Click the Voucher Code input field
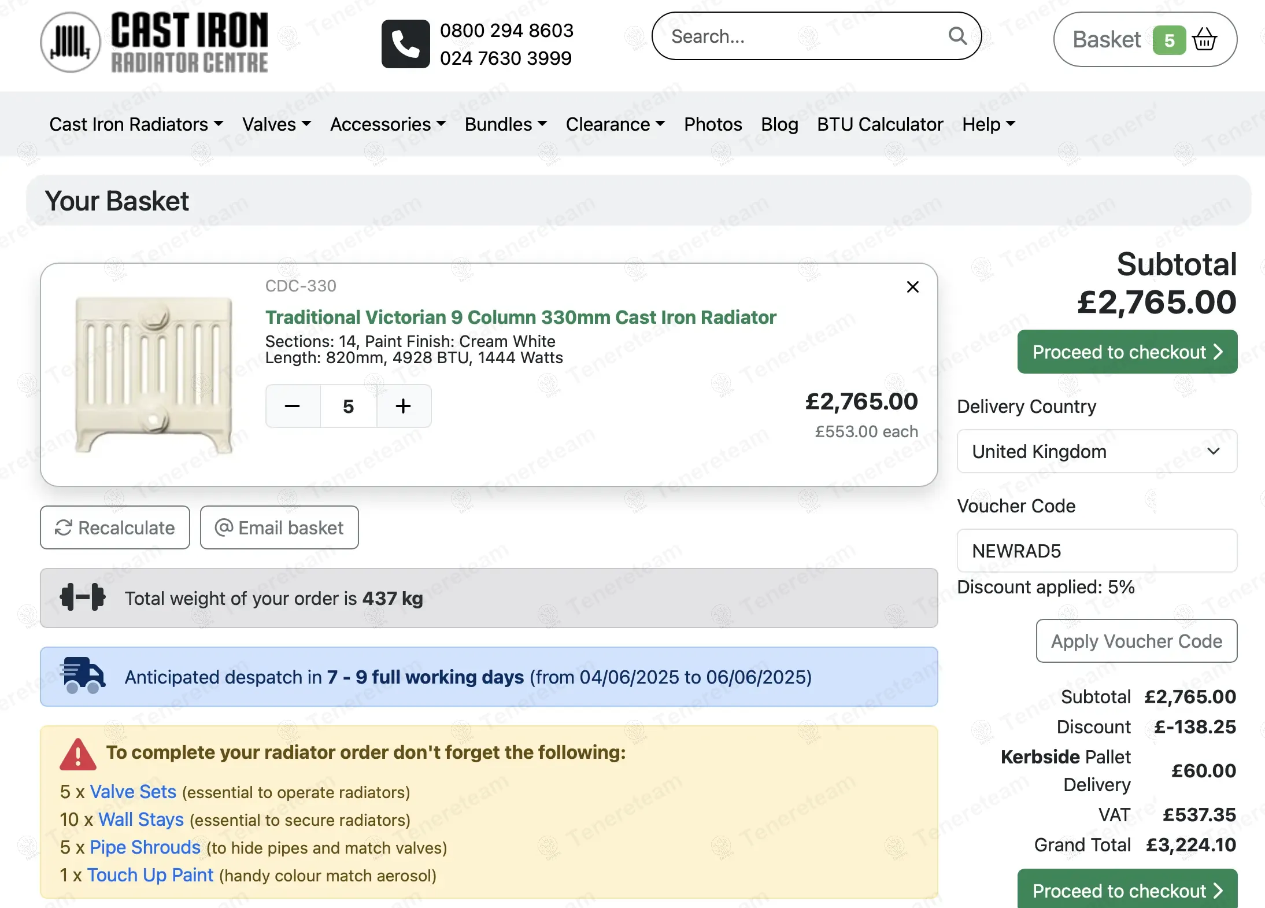The width and height of the screenshot is (1265, 908). pos(1096,551)
